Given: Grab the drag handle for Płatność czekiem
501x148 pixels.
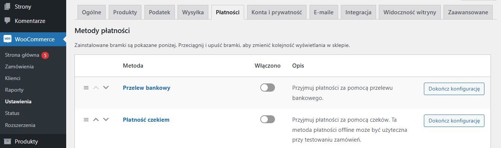Looking at the screenshot, I should [86, 119].
